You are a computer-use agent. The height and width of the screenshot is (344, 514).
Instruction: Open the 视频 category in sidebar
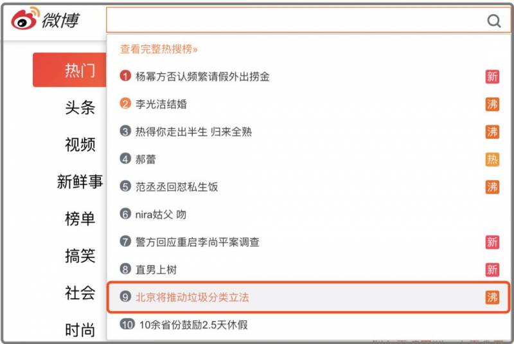pyautogui.click(x=80, y=145)
